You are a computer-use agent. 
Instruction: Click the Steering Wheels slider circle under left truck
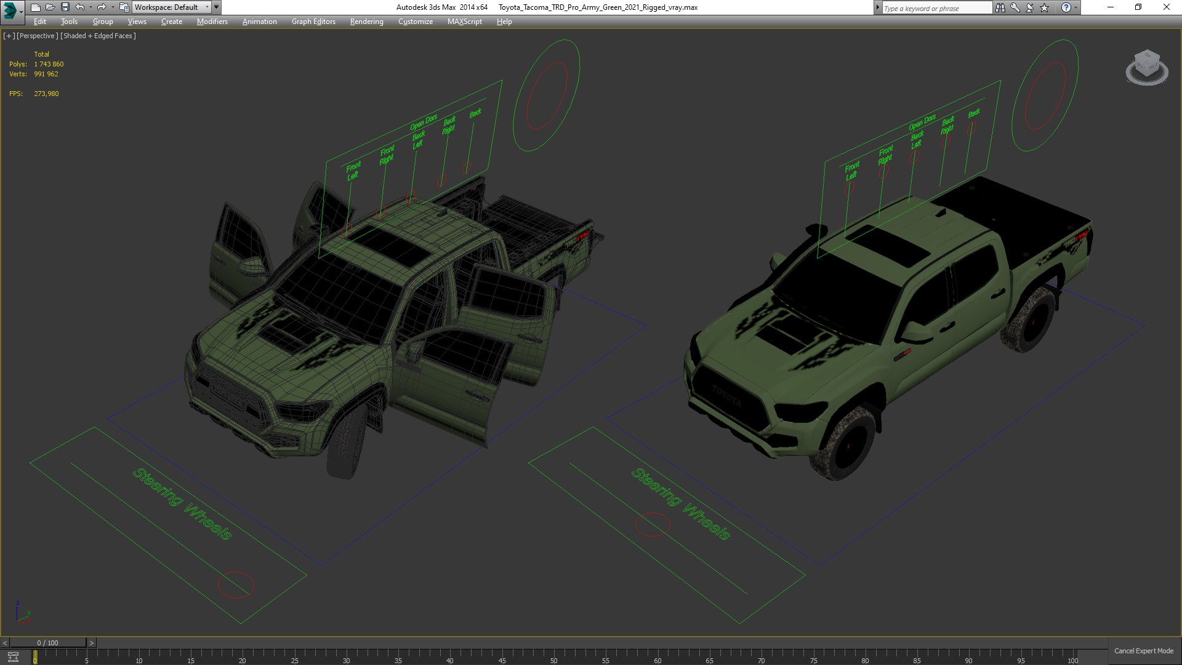tap(236, 585)
